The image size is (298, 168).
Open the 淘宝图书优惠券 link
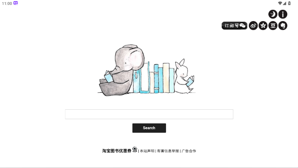click(117, 151)
